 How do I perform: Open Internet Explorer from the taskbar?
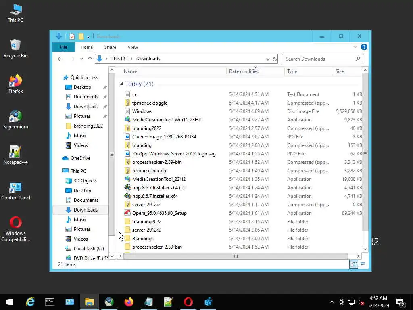pos(30,302)
